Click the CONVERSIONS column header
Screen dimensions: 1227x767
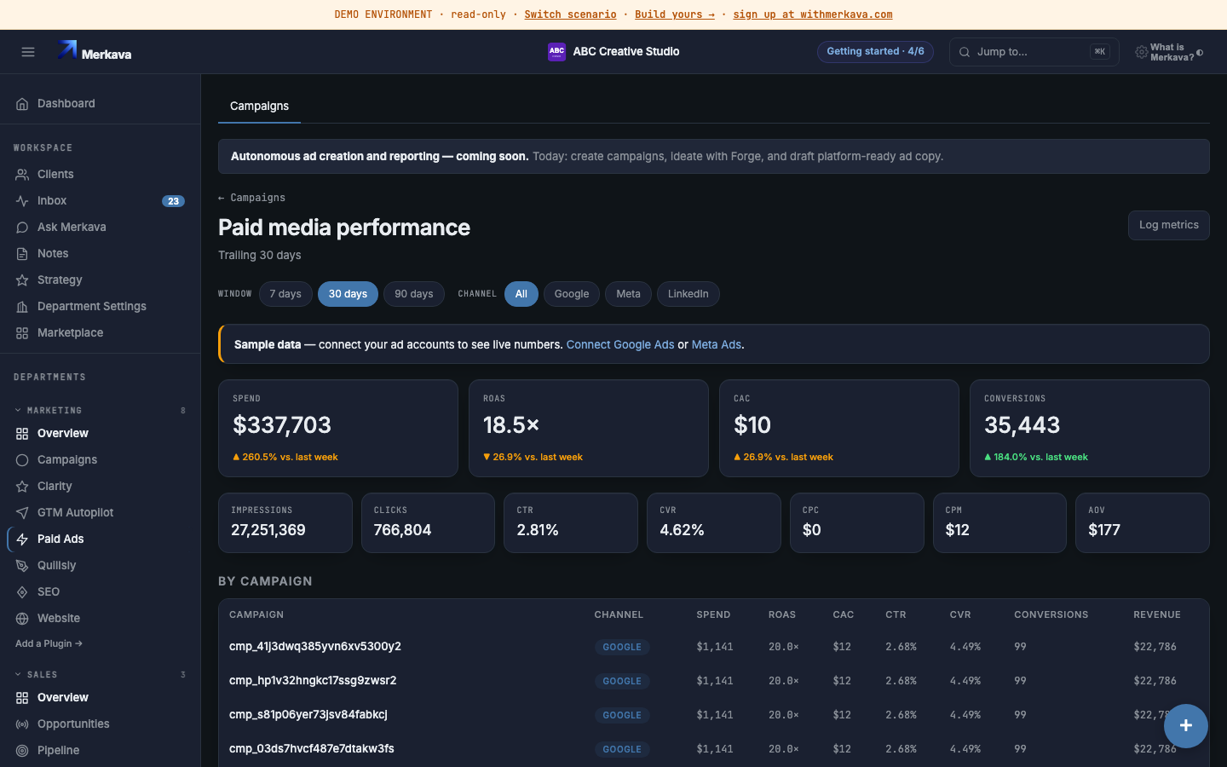pyautogui.click(x=1051, y=615)
